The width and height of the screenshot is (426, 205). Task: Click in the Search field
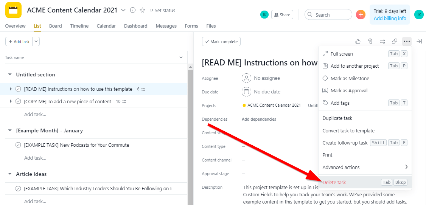[328, 15]
